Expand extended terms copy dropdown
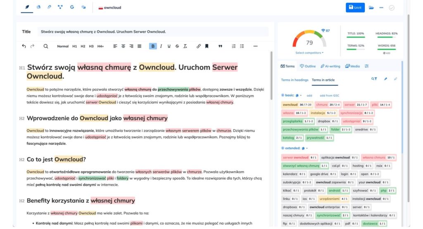Viewport: 423px width, 229px height. click(x=305, y=148)
